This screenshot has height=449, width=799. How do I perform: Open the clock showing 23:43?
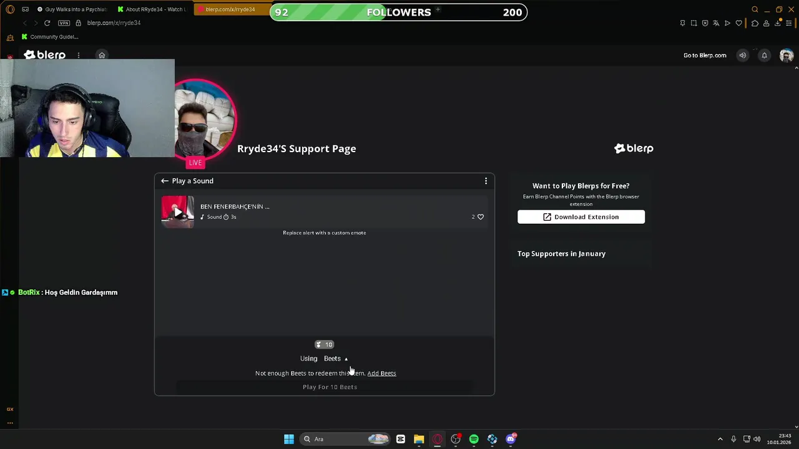[x=779, y=439]
